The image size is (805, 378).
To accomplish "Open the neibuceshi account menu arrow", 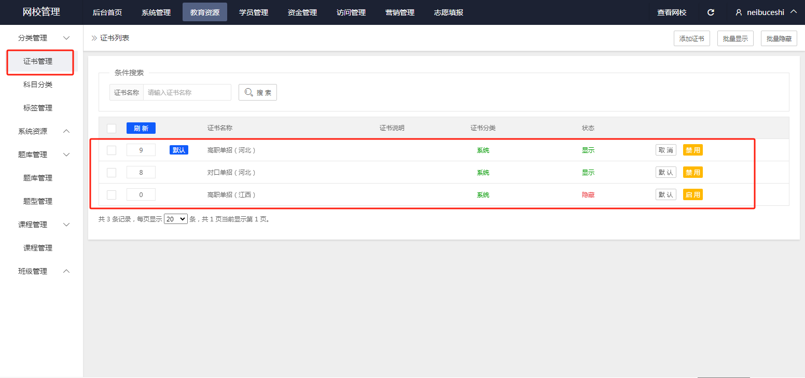I will [793, 12].
